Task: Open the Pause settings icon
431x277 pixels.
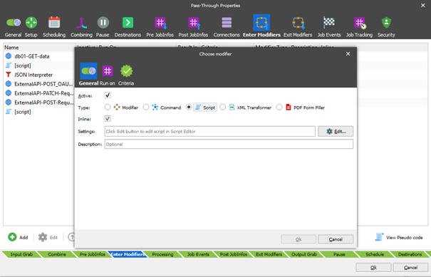Action: point(103,26)
